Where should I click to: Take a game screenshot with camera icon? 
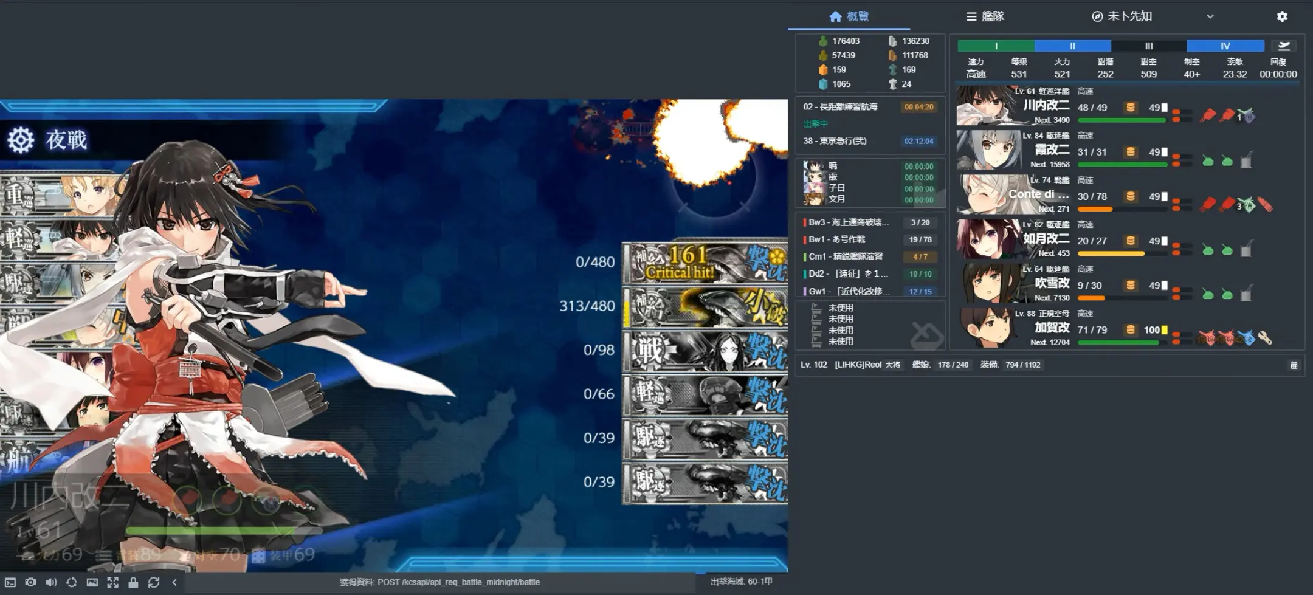point(30,582)
